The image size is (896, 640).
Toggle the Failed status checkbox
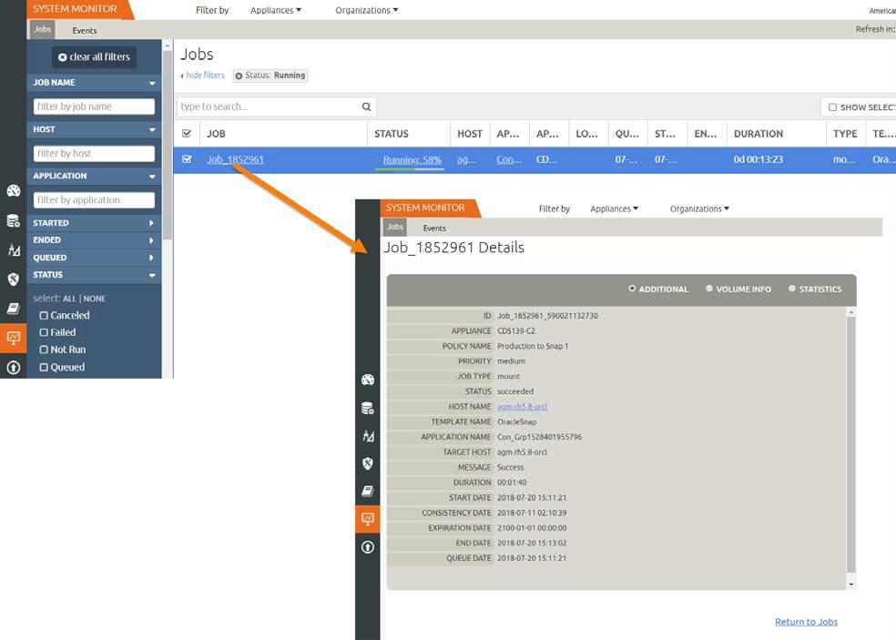click(x=44, y=332)
